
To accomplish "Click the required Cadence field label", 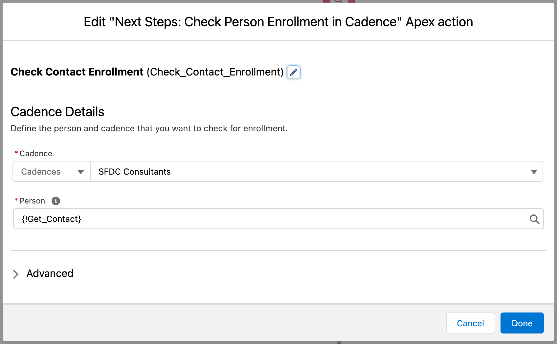I will tap(36, 154).
